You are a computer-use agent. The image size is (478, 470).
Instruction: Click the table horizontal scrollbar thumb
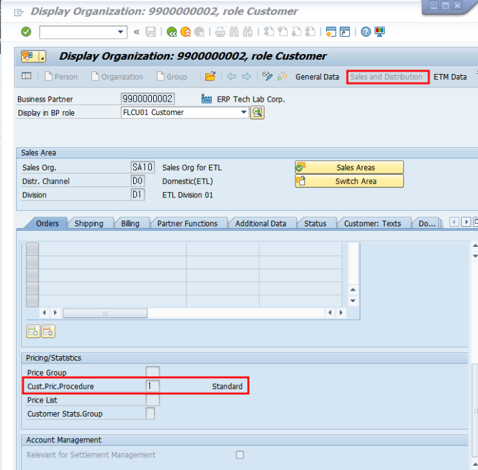click(105, 313)
